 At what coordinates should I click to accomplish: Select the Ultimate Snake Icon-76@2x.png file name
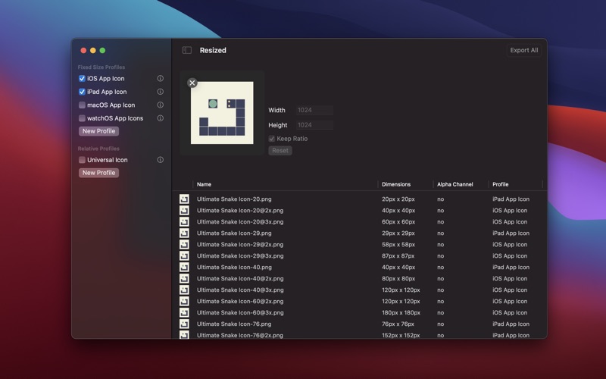(240, 335)
